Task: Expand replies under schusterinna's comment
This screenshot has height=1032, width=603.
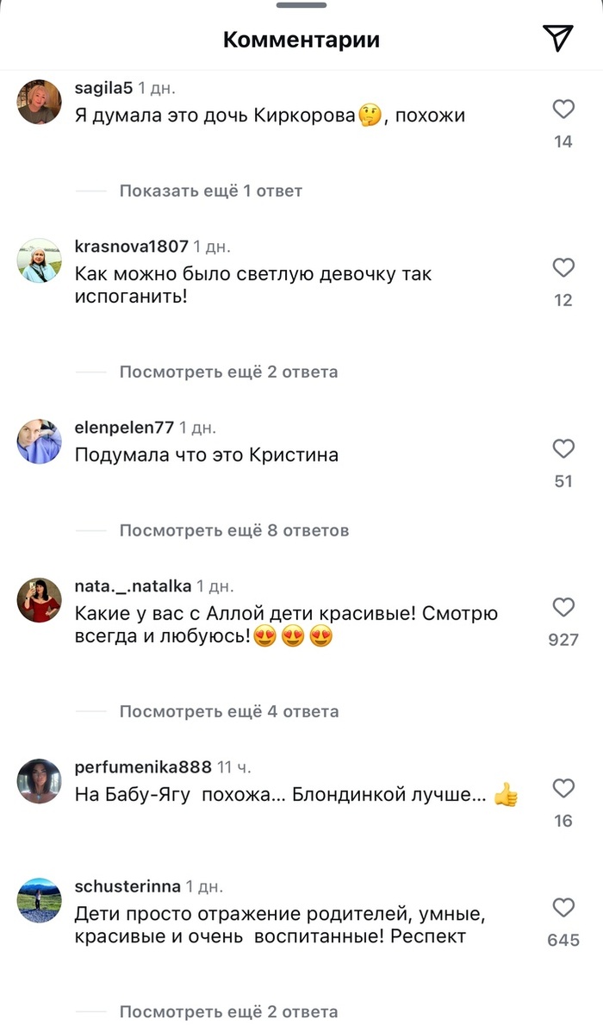Action: [228, 1011]
